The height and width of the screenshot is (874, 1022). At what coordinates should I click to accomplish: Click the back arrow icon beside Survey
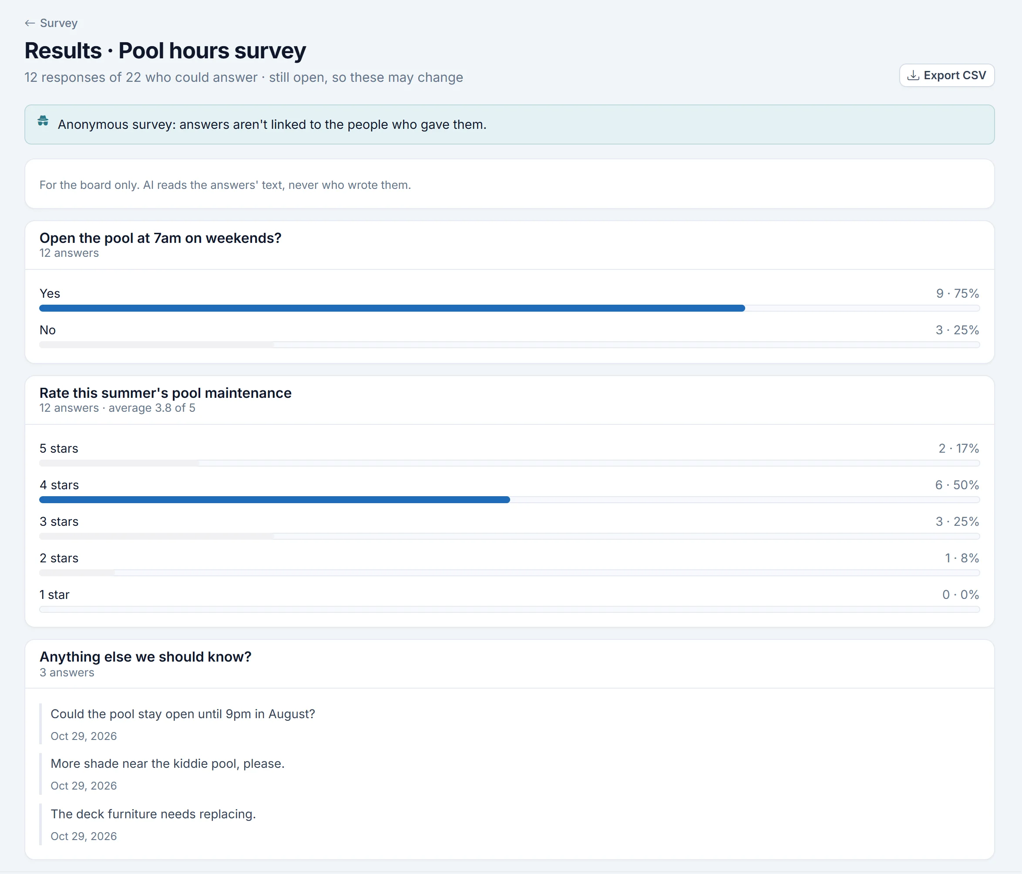point(30,23)
